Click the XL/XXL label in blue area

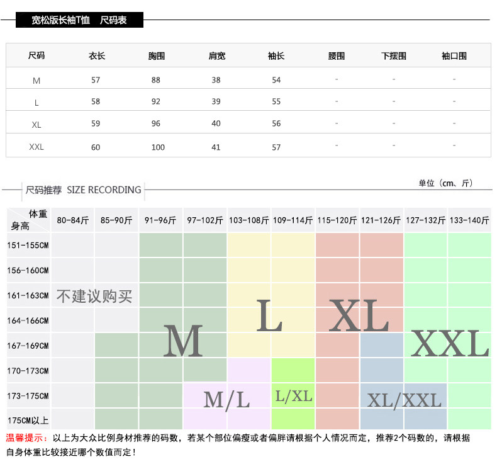[x=405, y=400]
